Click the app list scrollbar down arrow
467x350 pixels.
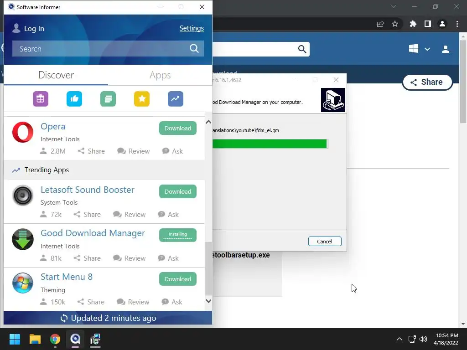coord(208,301)
